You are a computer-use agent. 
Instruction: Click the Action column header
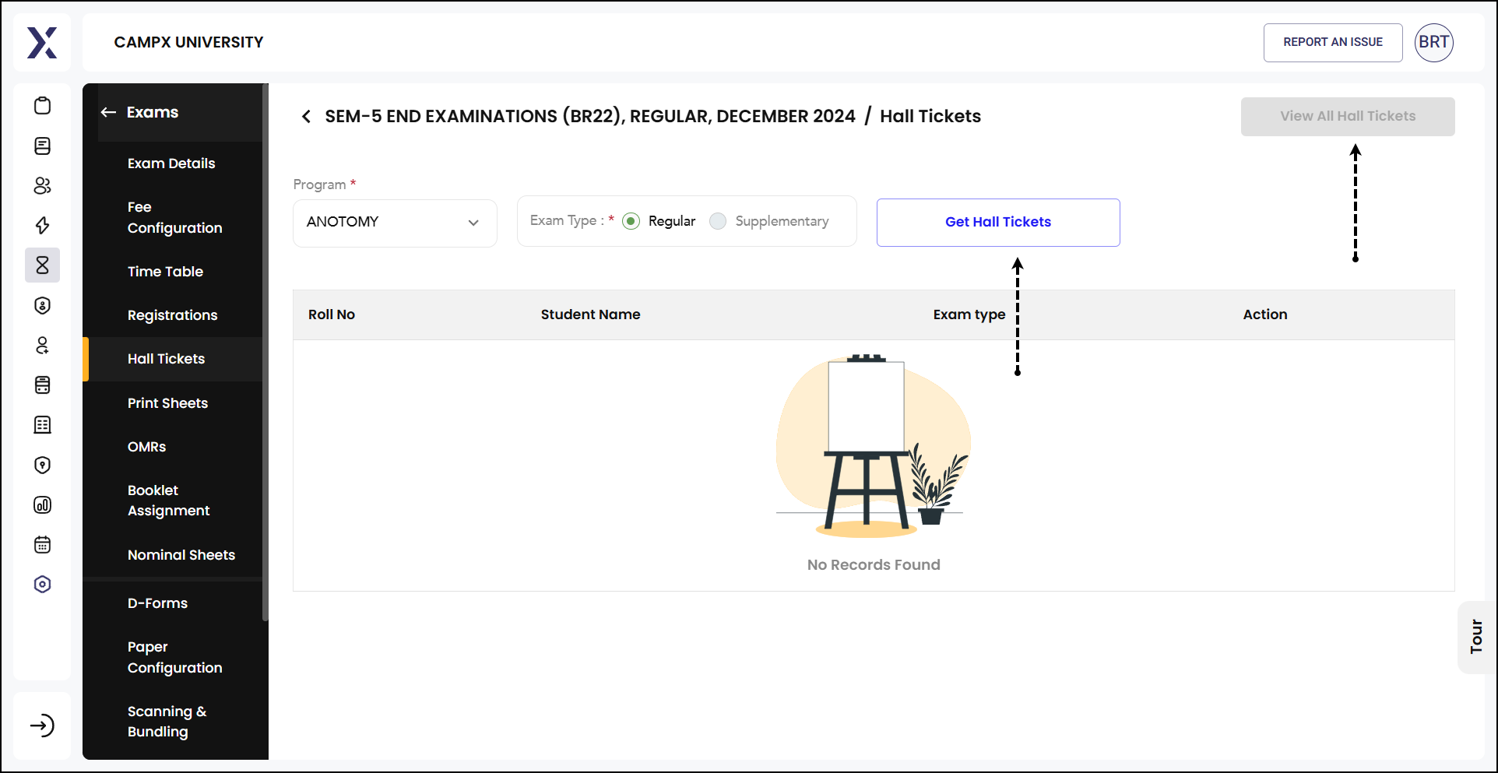[x=1265, y=314]
